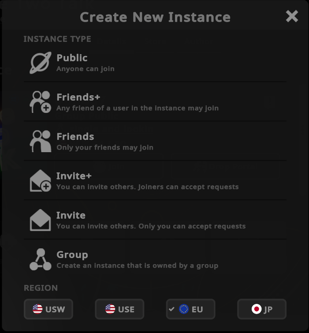Viewport: 309px width, 333px height.
Task: Close the Create New Instance dialog
Action: coord(292,16)
